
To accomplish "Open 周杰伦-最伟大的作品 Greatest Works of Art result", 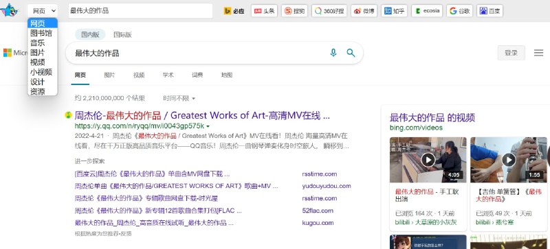I will [202, 115].
